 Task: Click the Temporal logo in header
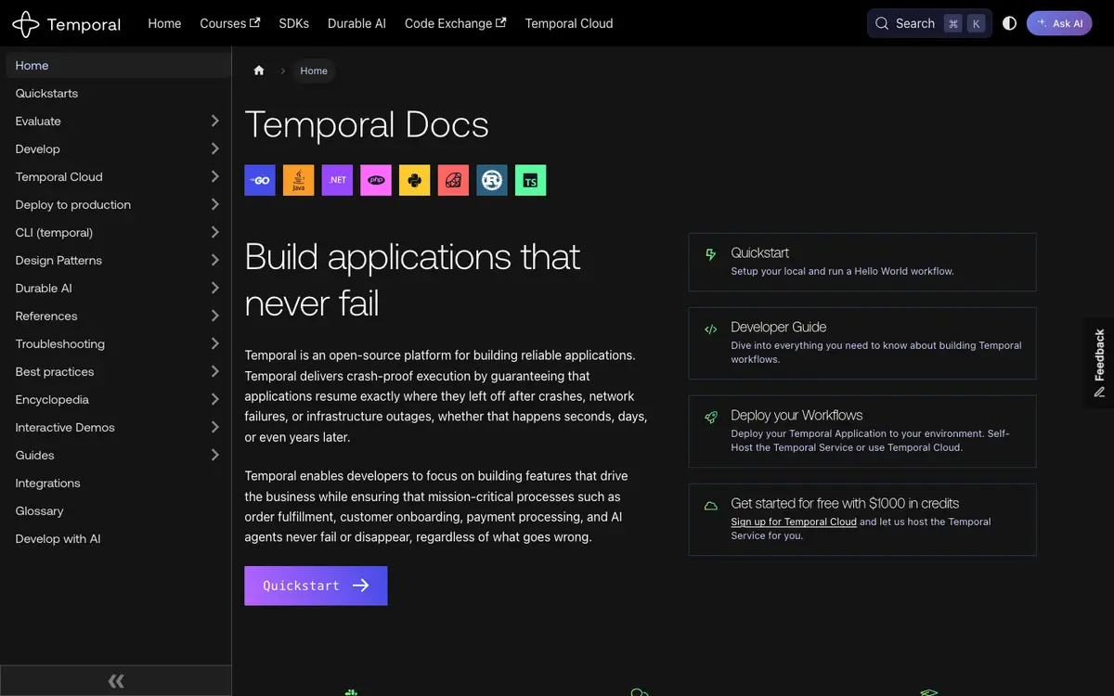(66, 24)
